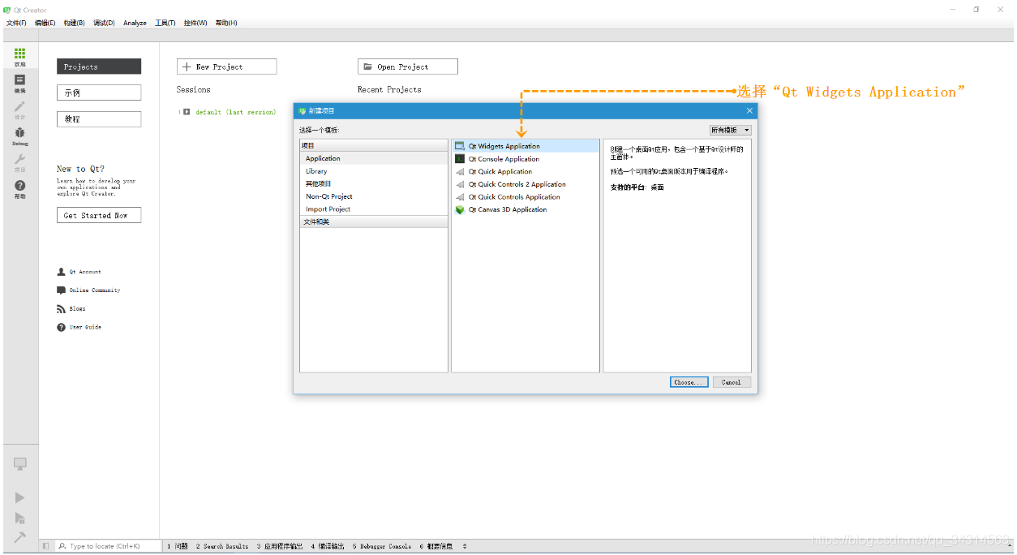Click the User Guide question icon

click(x=61, y=327)
